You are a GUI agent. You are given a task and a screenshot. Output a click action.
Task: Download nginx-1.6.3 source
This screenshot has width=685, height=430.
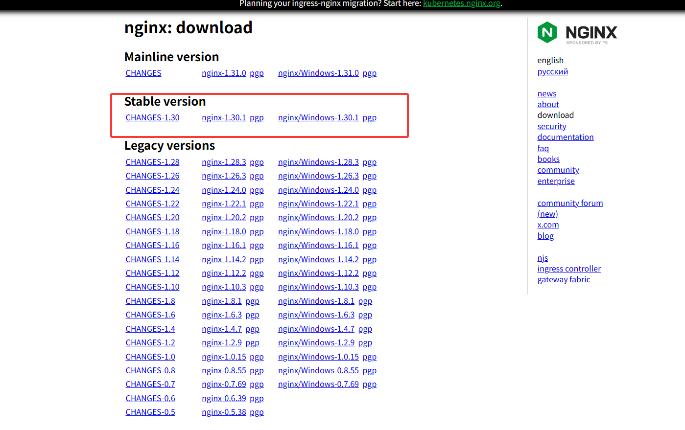(x=222, y=315)
